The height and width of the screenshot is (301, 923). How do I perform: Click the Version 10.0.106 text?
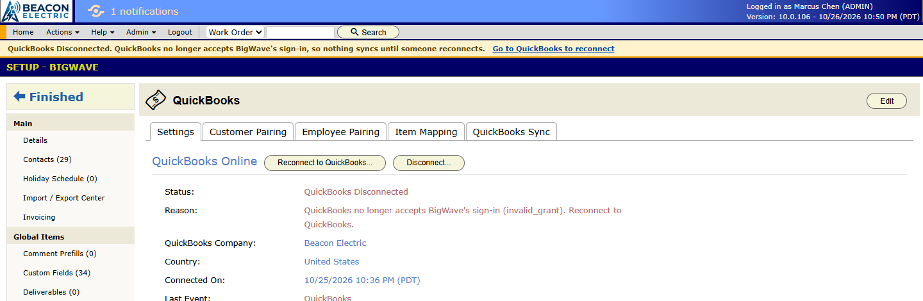coord(833,17)
